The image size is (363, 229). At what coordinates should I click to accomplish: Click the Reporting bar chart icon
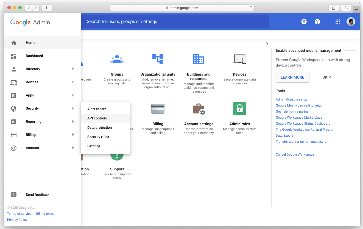point(14,122)
